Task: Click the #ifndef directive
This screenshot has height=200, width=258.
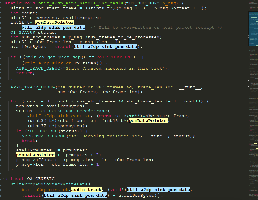Action: click(14, 178)
